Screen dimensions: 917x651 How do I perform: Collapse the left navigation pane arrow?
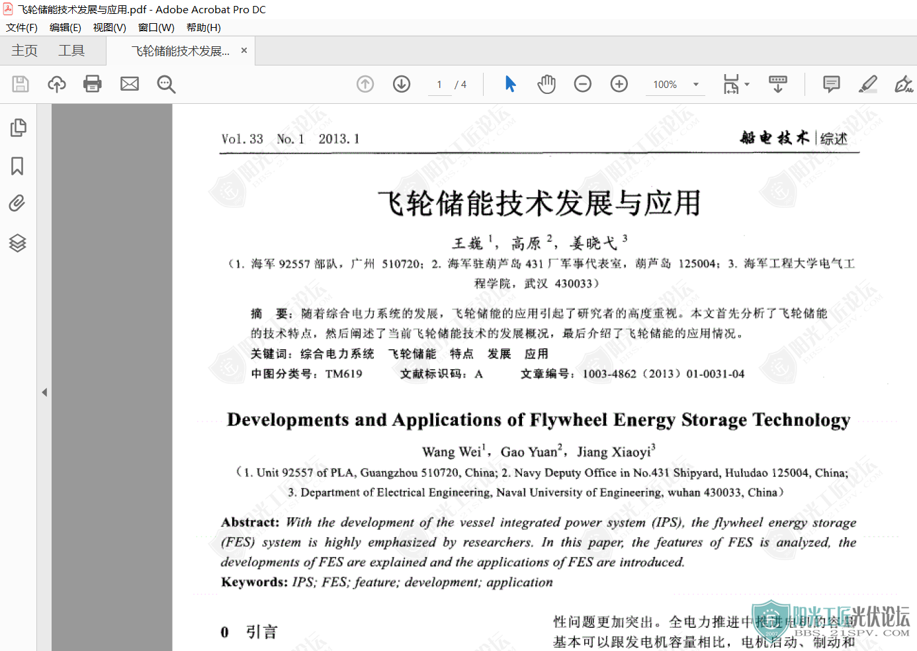(44, 392)
